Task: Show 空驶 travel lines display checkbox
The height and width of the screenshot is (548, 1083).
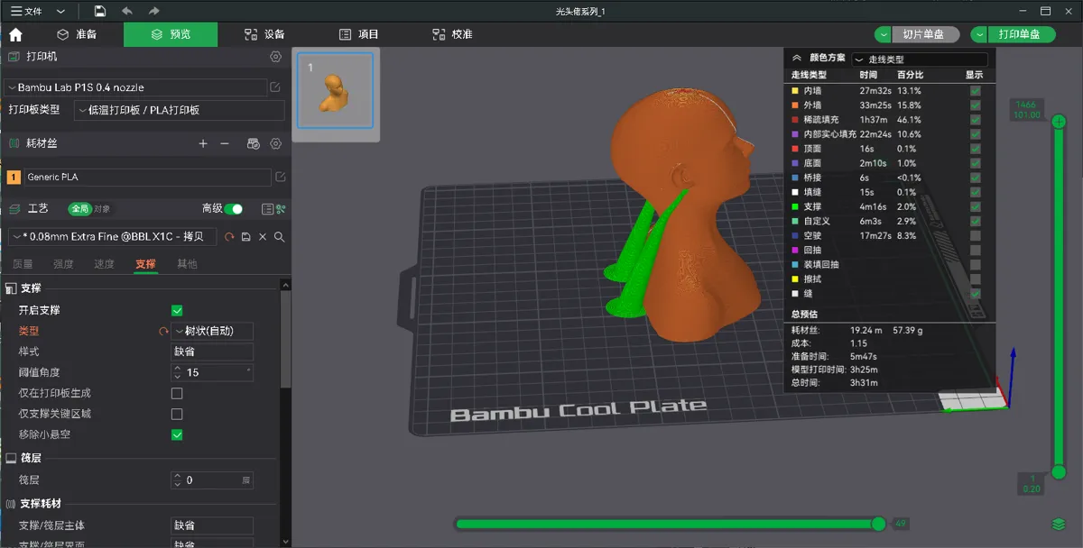Action: (975, 235)
